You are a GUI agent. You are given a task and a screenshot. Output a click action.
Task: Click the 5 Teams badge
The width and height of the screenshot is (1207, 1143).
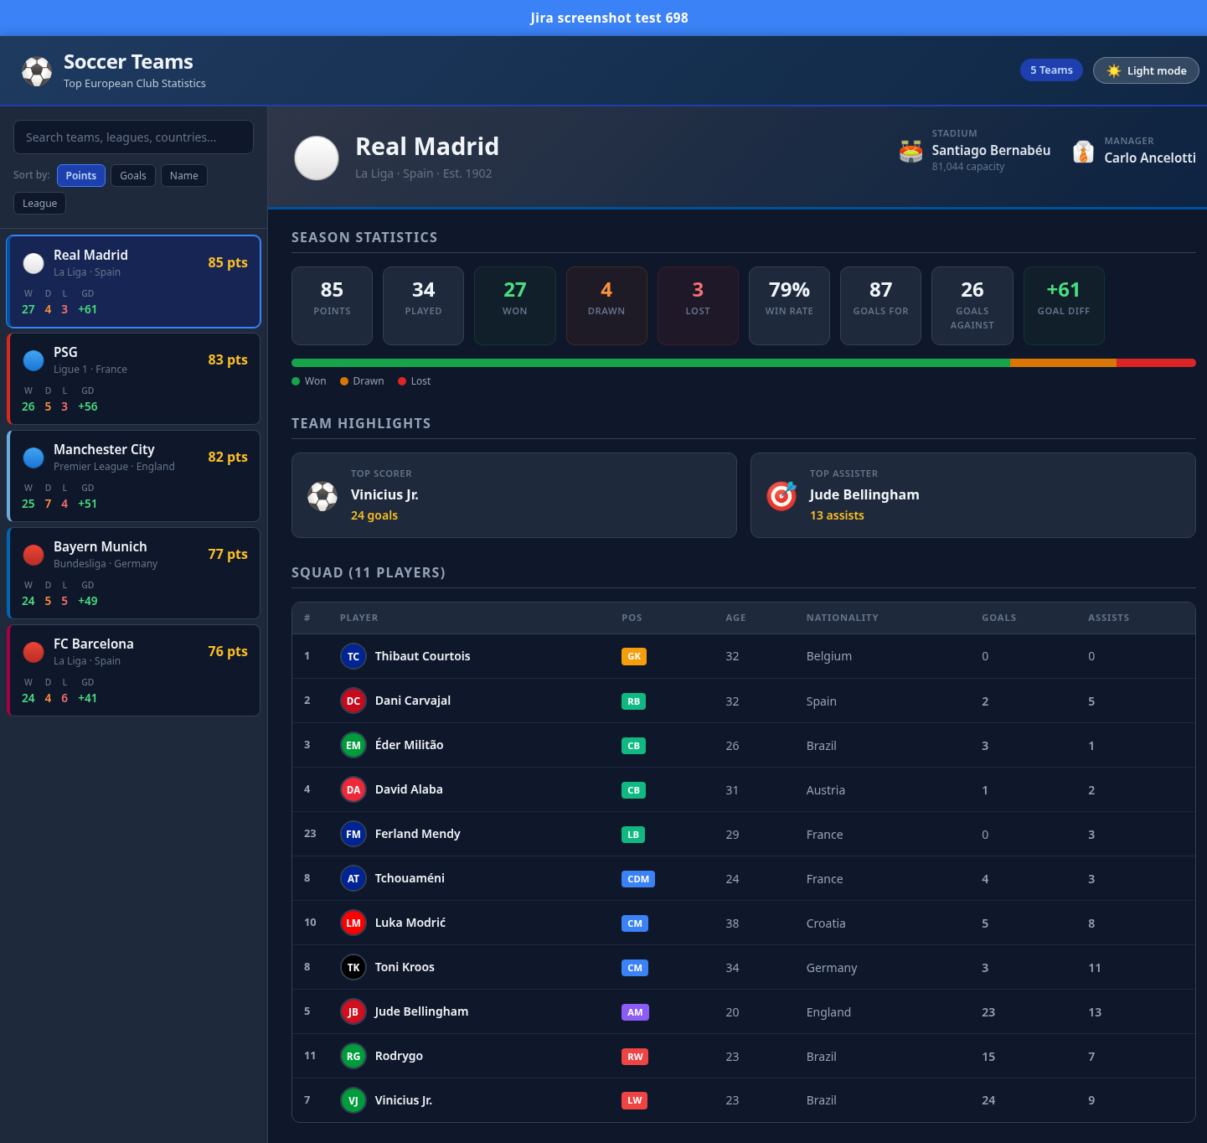[1051, 70]
